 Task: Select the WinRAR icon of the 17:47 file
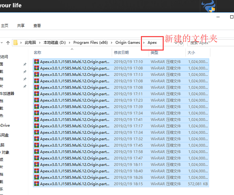coord(36,158)
